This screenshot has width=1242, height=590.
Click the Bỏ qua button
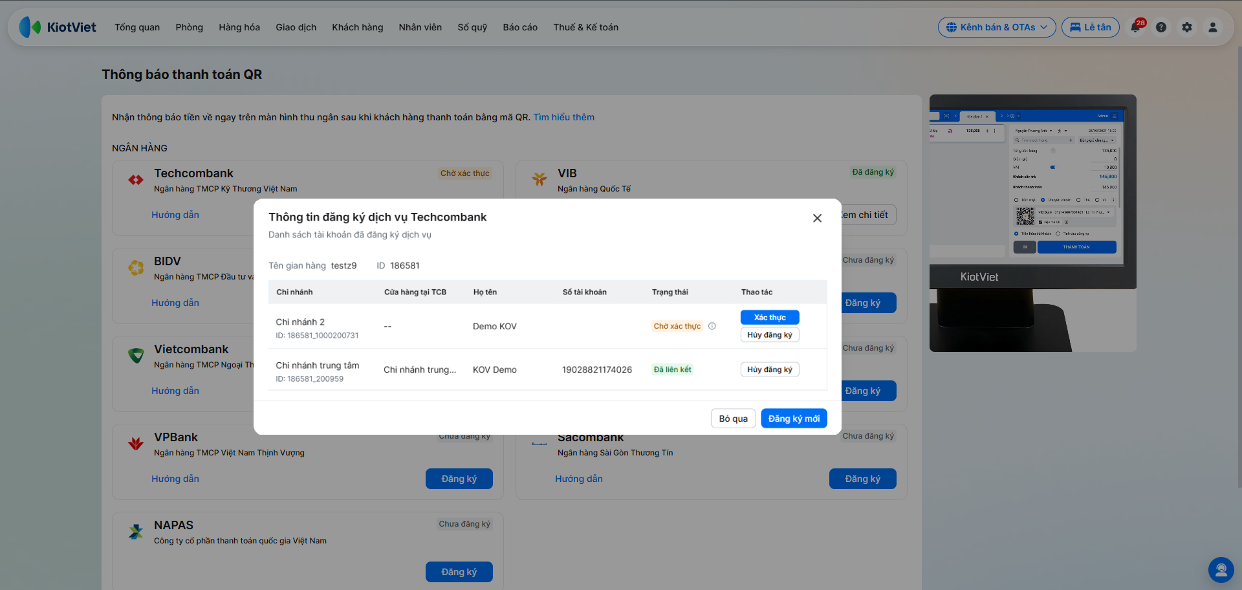click(734, 419)
